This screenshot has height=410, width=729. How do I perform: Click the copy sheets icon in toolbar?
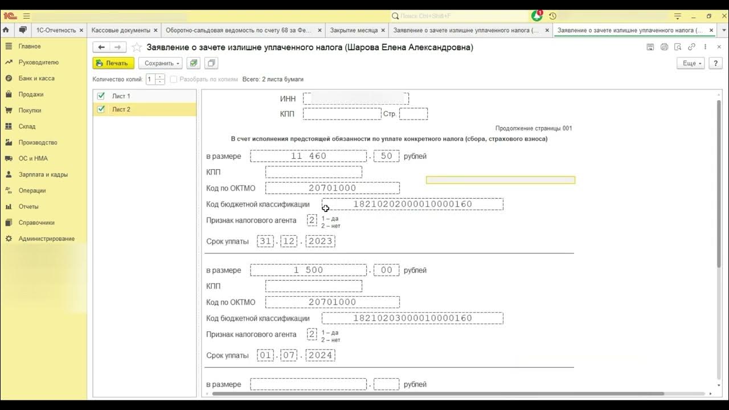pos(211,63)
